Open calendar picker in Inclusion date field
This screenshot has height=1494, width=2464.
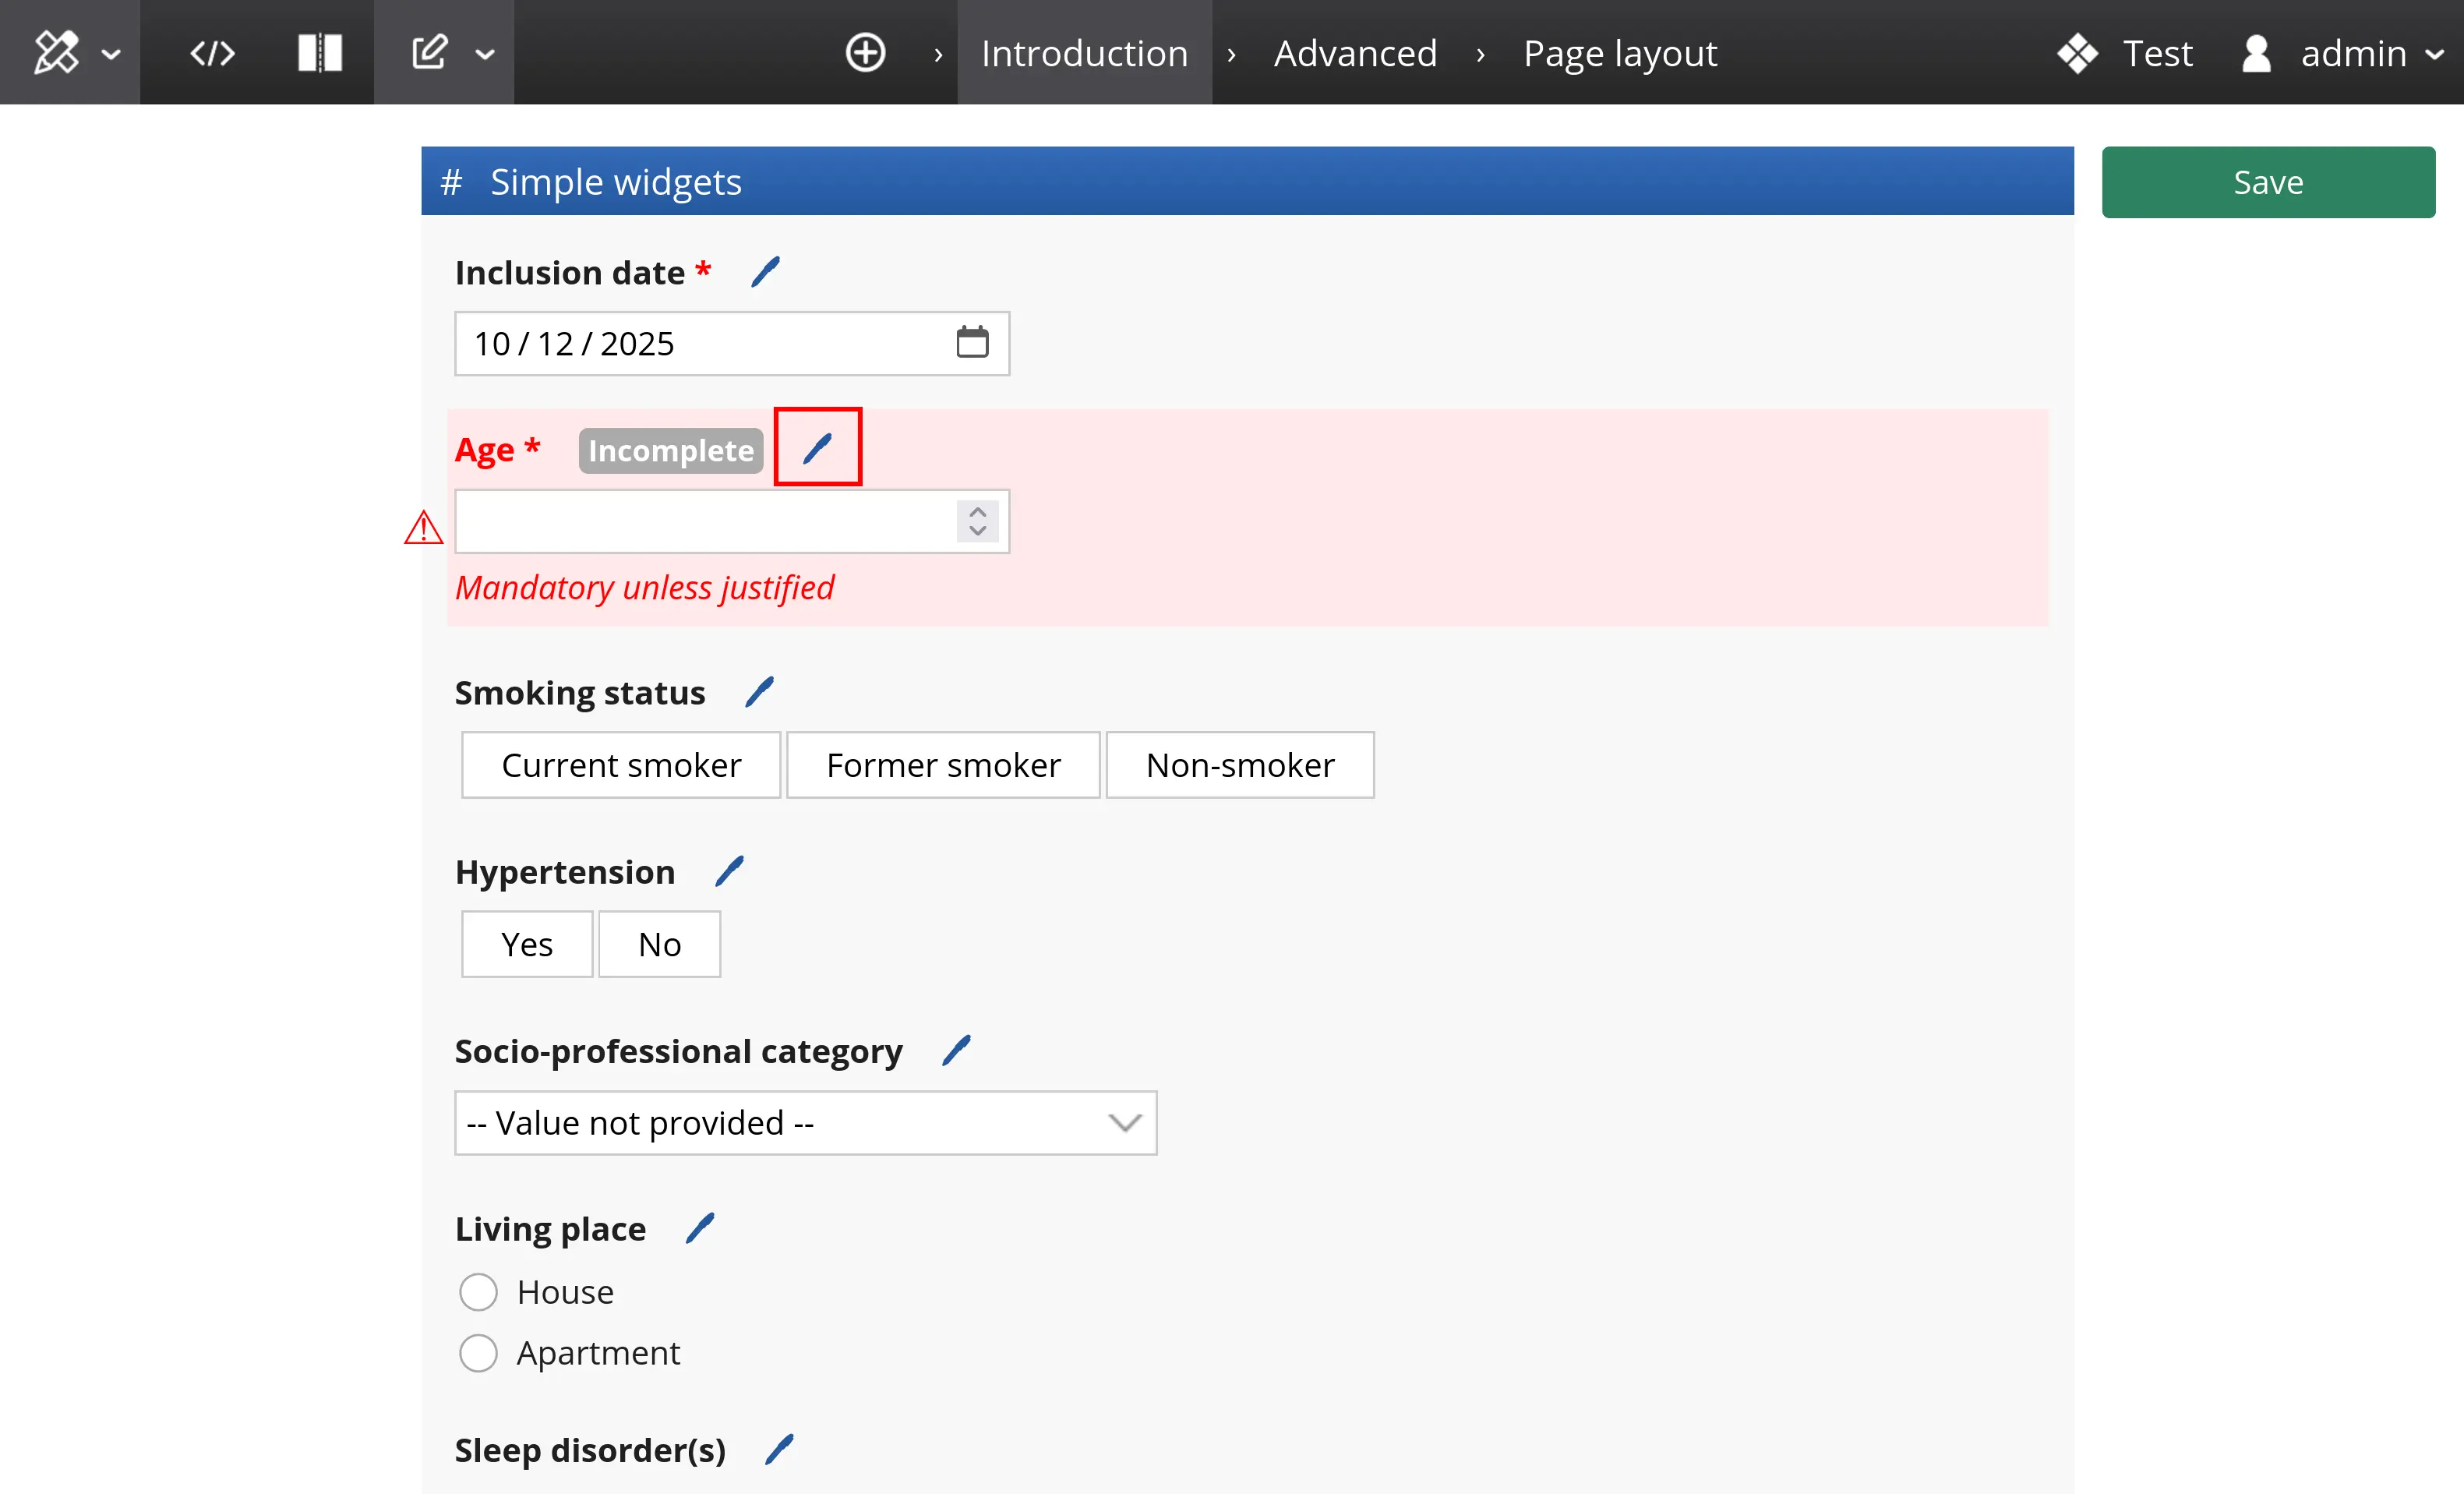[972, 343]
